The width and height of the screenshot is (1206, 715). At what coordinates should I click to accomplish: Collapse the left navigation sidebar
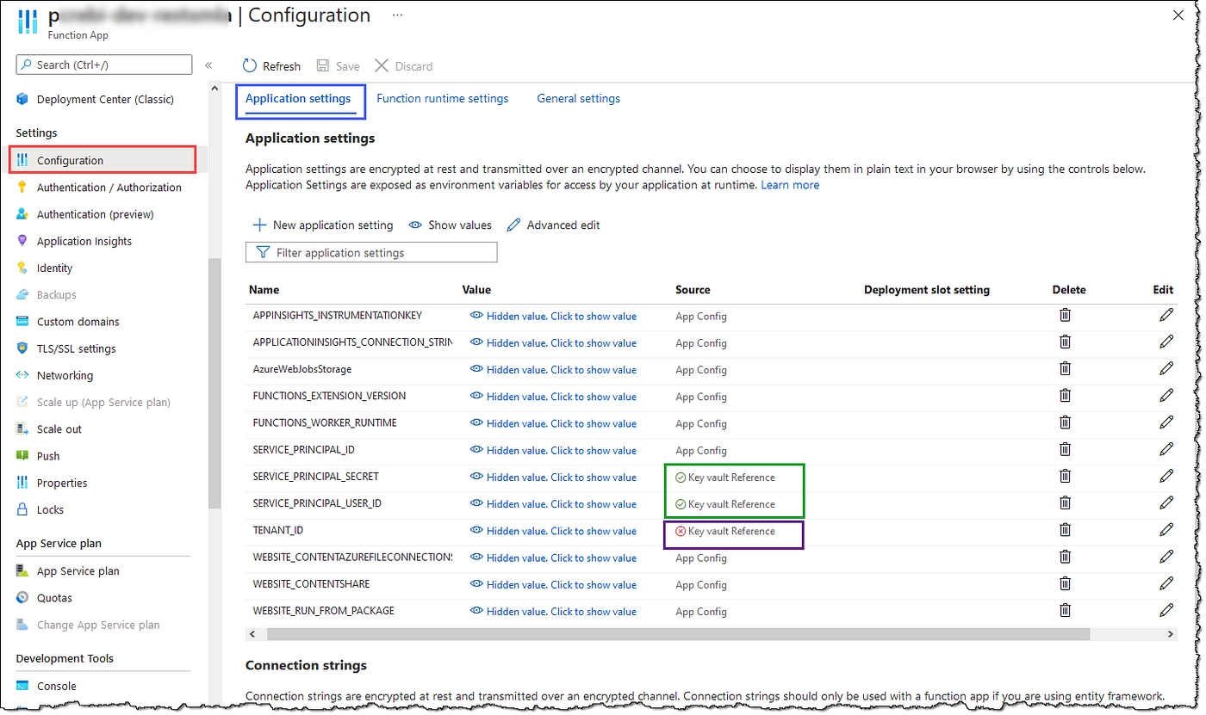[x=208, y=65]
